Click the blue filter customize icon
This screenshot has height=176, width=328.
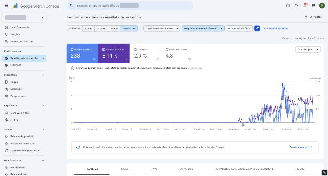pyautogui.click(x=257, y=28)
